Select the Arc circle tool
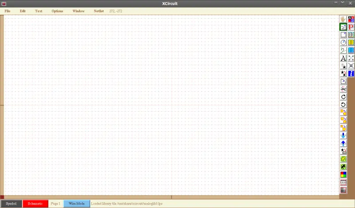 point(343,43)
